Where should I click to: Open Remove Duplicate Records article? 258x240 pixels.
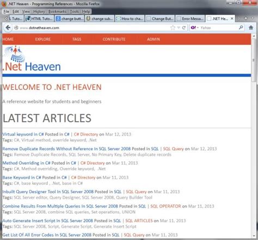coord(66,149)
